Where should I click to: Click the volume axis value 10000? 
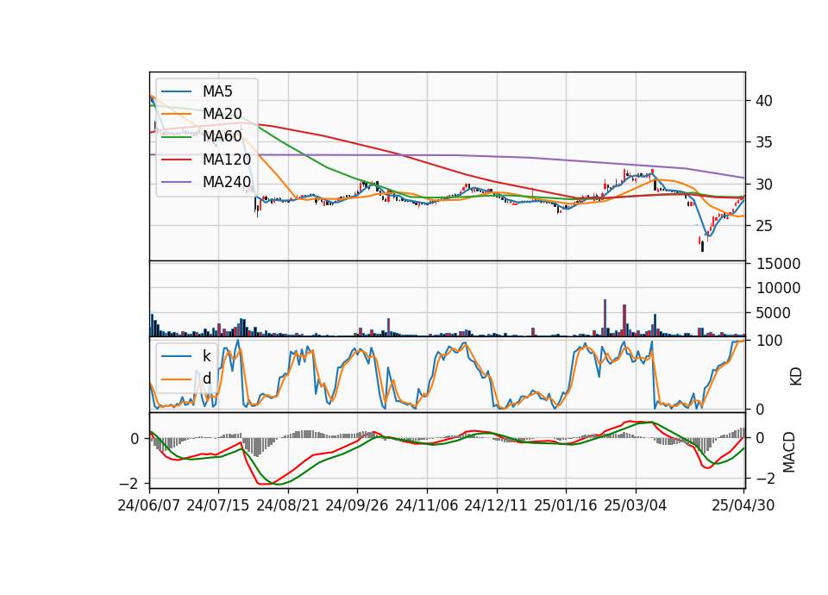click(x=778, y=288)
